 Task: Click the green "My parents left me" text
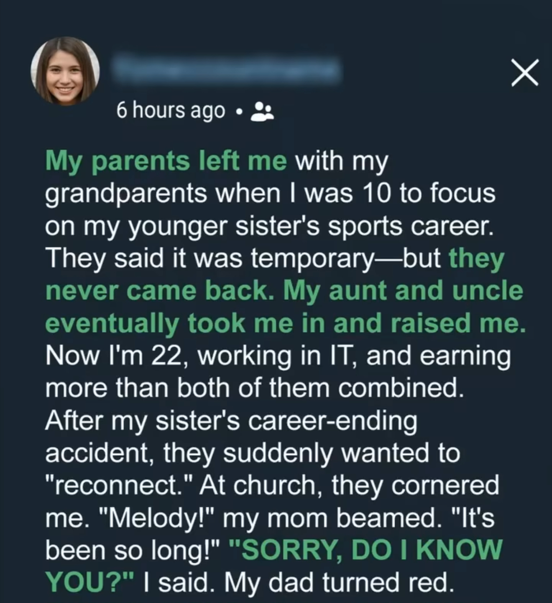tap(166, 161)
